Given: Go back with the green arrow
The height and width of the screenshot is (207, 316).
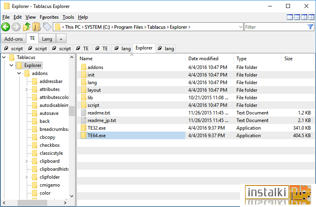Looking at the screenshot, I should coord(6,27).
